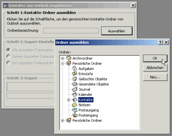The image size is (172, 136).
Task: Click the upper Schritt 3 import status box
Action: 31,87
